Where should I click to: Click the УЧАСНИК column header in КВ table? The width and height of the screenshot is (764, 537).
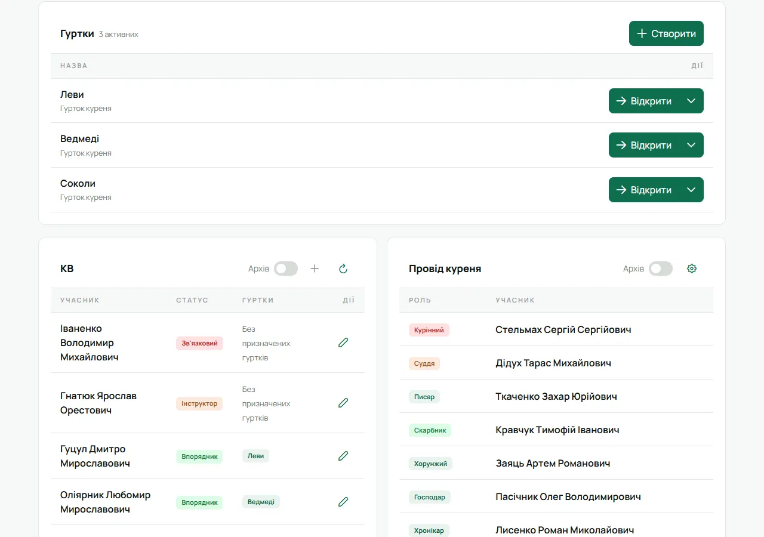[80, 300]
